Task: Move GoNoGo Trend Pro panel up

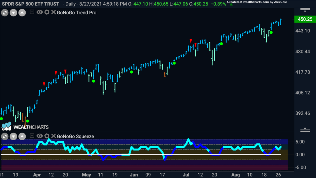Action: coord(22,13)
